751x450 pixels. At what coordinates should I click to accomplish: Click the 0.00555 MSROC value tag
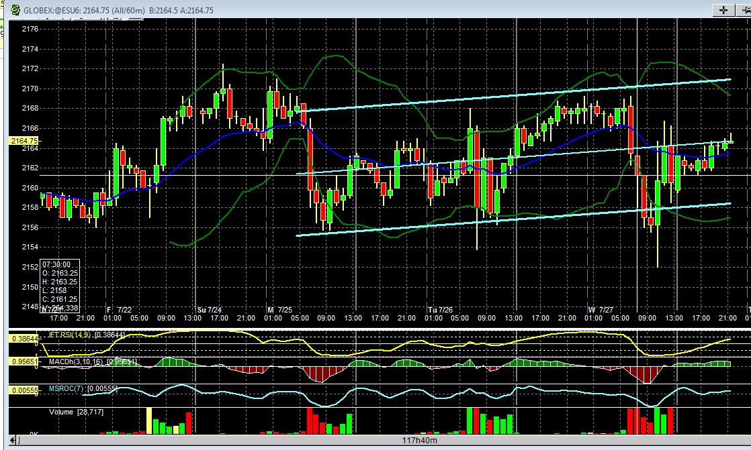24,390
